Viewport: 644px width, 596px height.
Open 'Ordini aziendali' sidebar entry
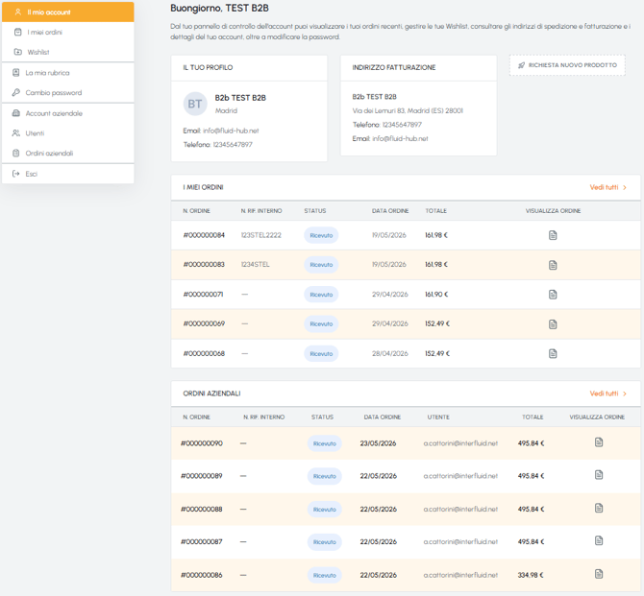(x=68, y=153)
